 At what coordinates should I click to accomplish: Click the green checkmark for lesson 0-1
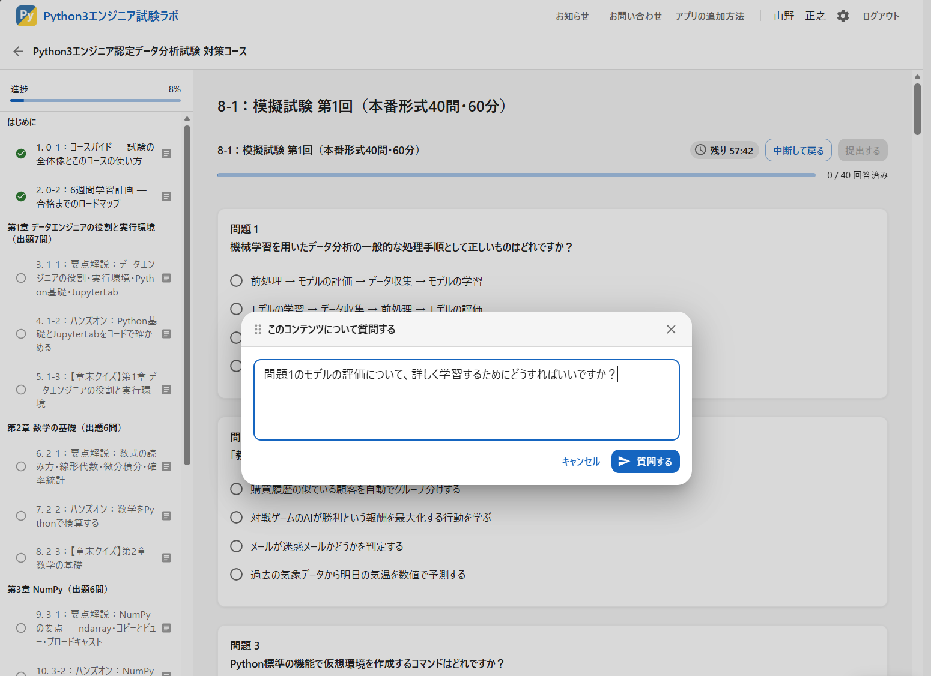tap(21, 154)
